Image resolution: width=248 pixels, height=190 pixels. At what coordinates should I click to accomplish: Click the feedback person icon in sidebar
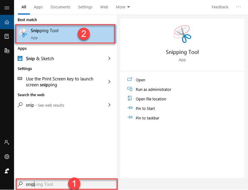pyautogui.click(x=7, y=171)
